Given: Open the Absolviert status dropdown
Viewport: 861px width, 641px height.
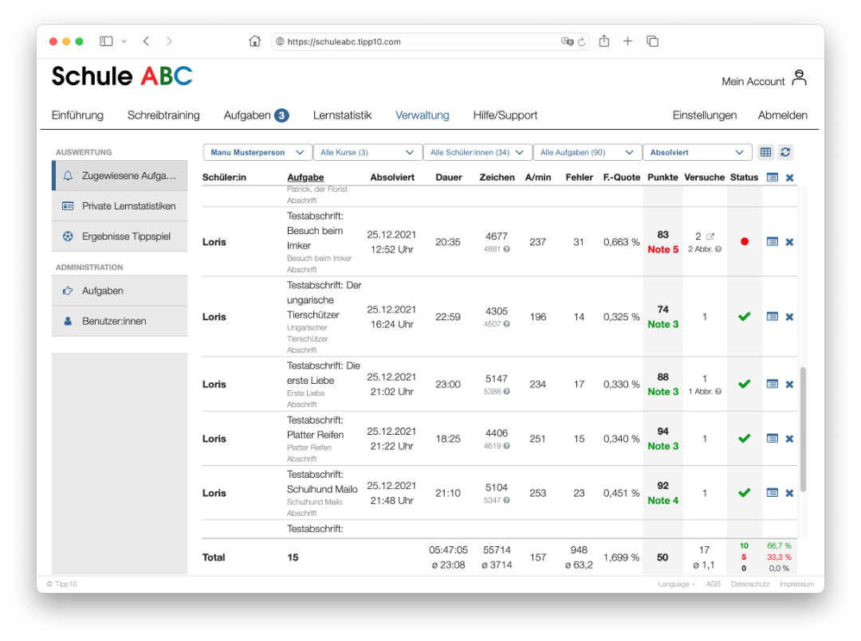Looking at the screenshot, I should tap(697, 152).
